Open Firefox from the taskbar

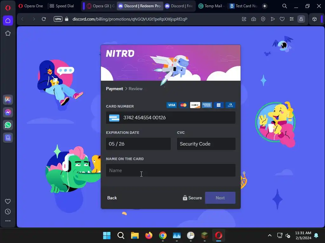coord(149,235)
